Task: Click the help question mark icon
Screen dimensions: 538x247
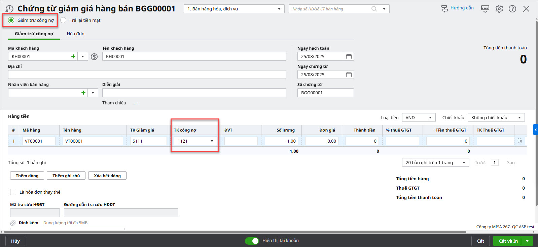Action: pos(512,9)
